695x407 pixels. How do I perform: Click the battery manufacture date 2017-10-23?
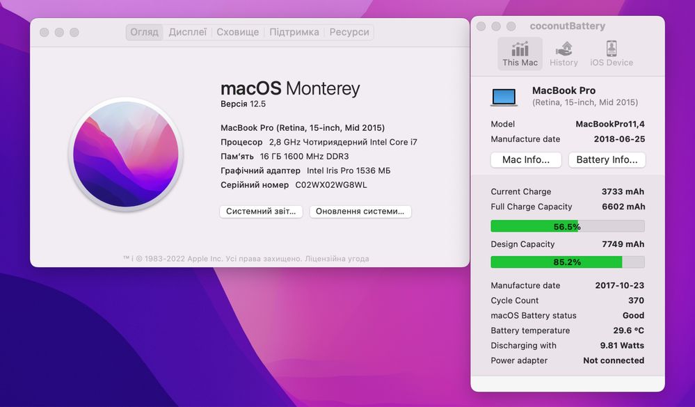620,285
